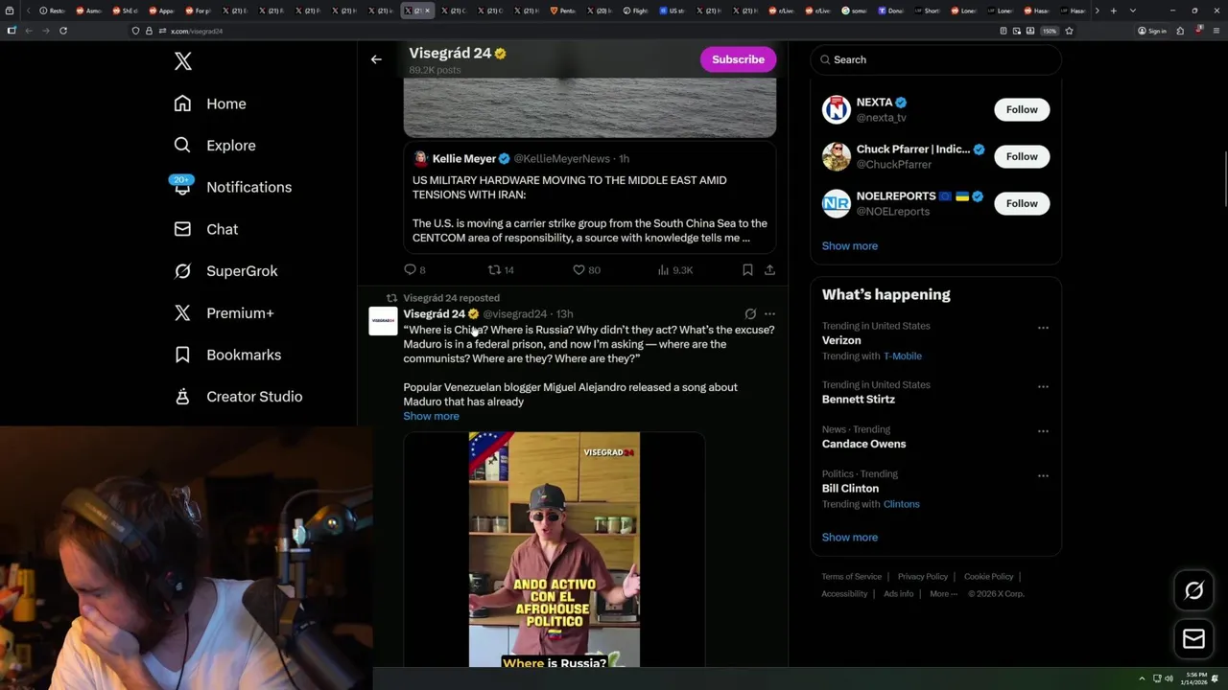Open Bookmarks in the sidebar
Image resolution: width=1228 pixels, height=690 pixels.
pyautogui.click(x=227, y=355)
